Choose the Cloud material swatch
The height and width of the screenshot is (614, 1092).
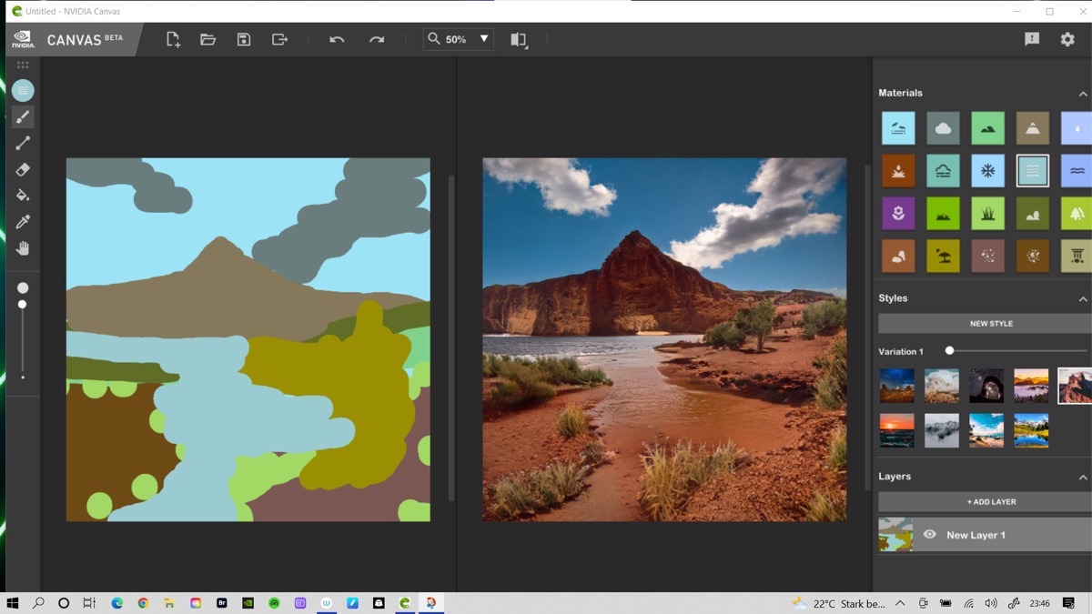click(x=943, y=128)
